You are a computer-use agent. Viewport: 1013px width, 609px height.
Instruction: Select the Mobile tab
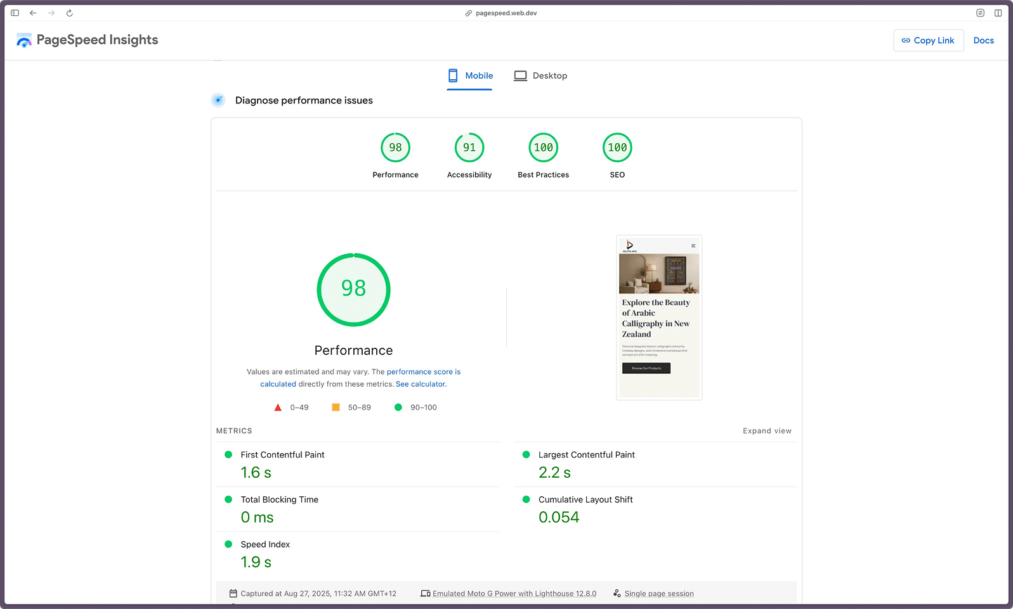tap(470, 75)
